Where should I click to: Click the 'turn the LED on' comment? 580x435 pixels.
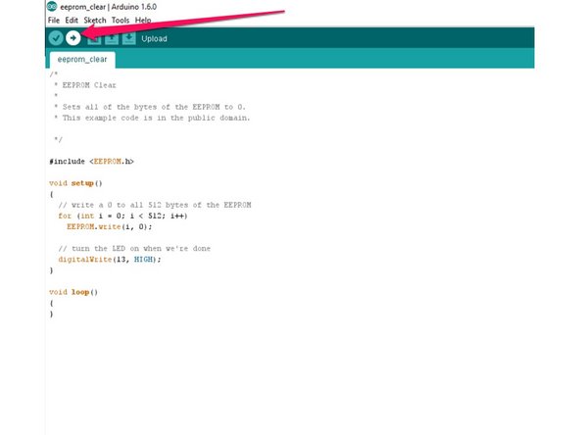click(134, 249)
